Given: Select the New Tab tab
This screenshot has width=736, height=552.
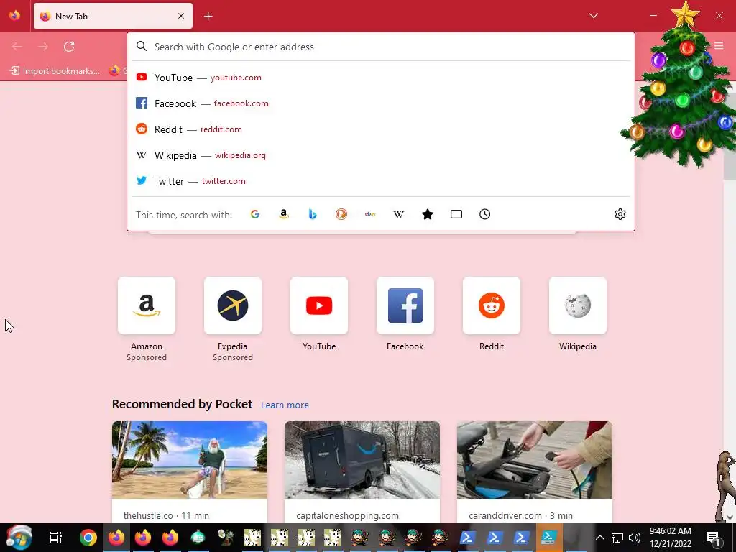Looking at the screenshot, I should [x=113, y=16].
